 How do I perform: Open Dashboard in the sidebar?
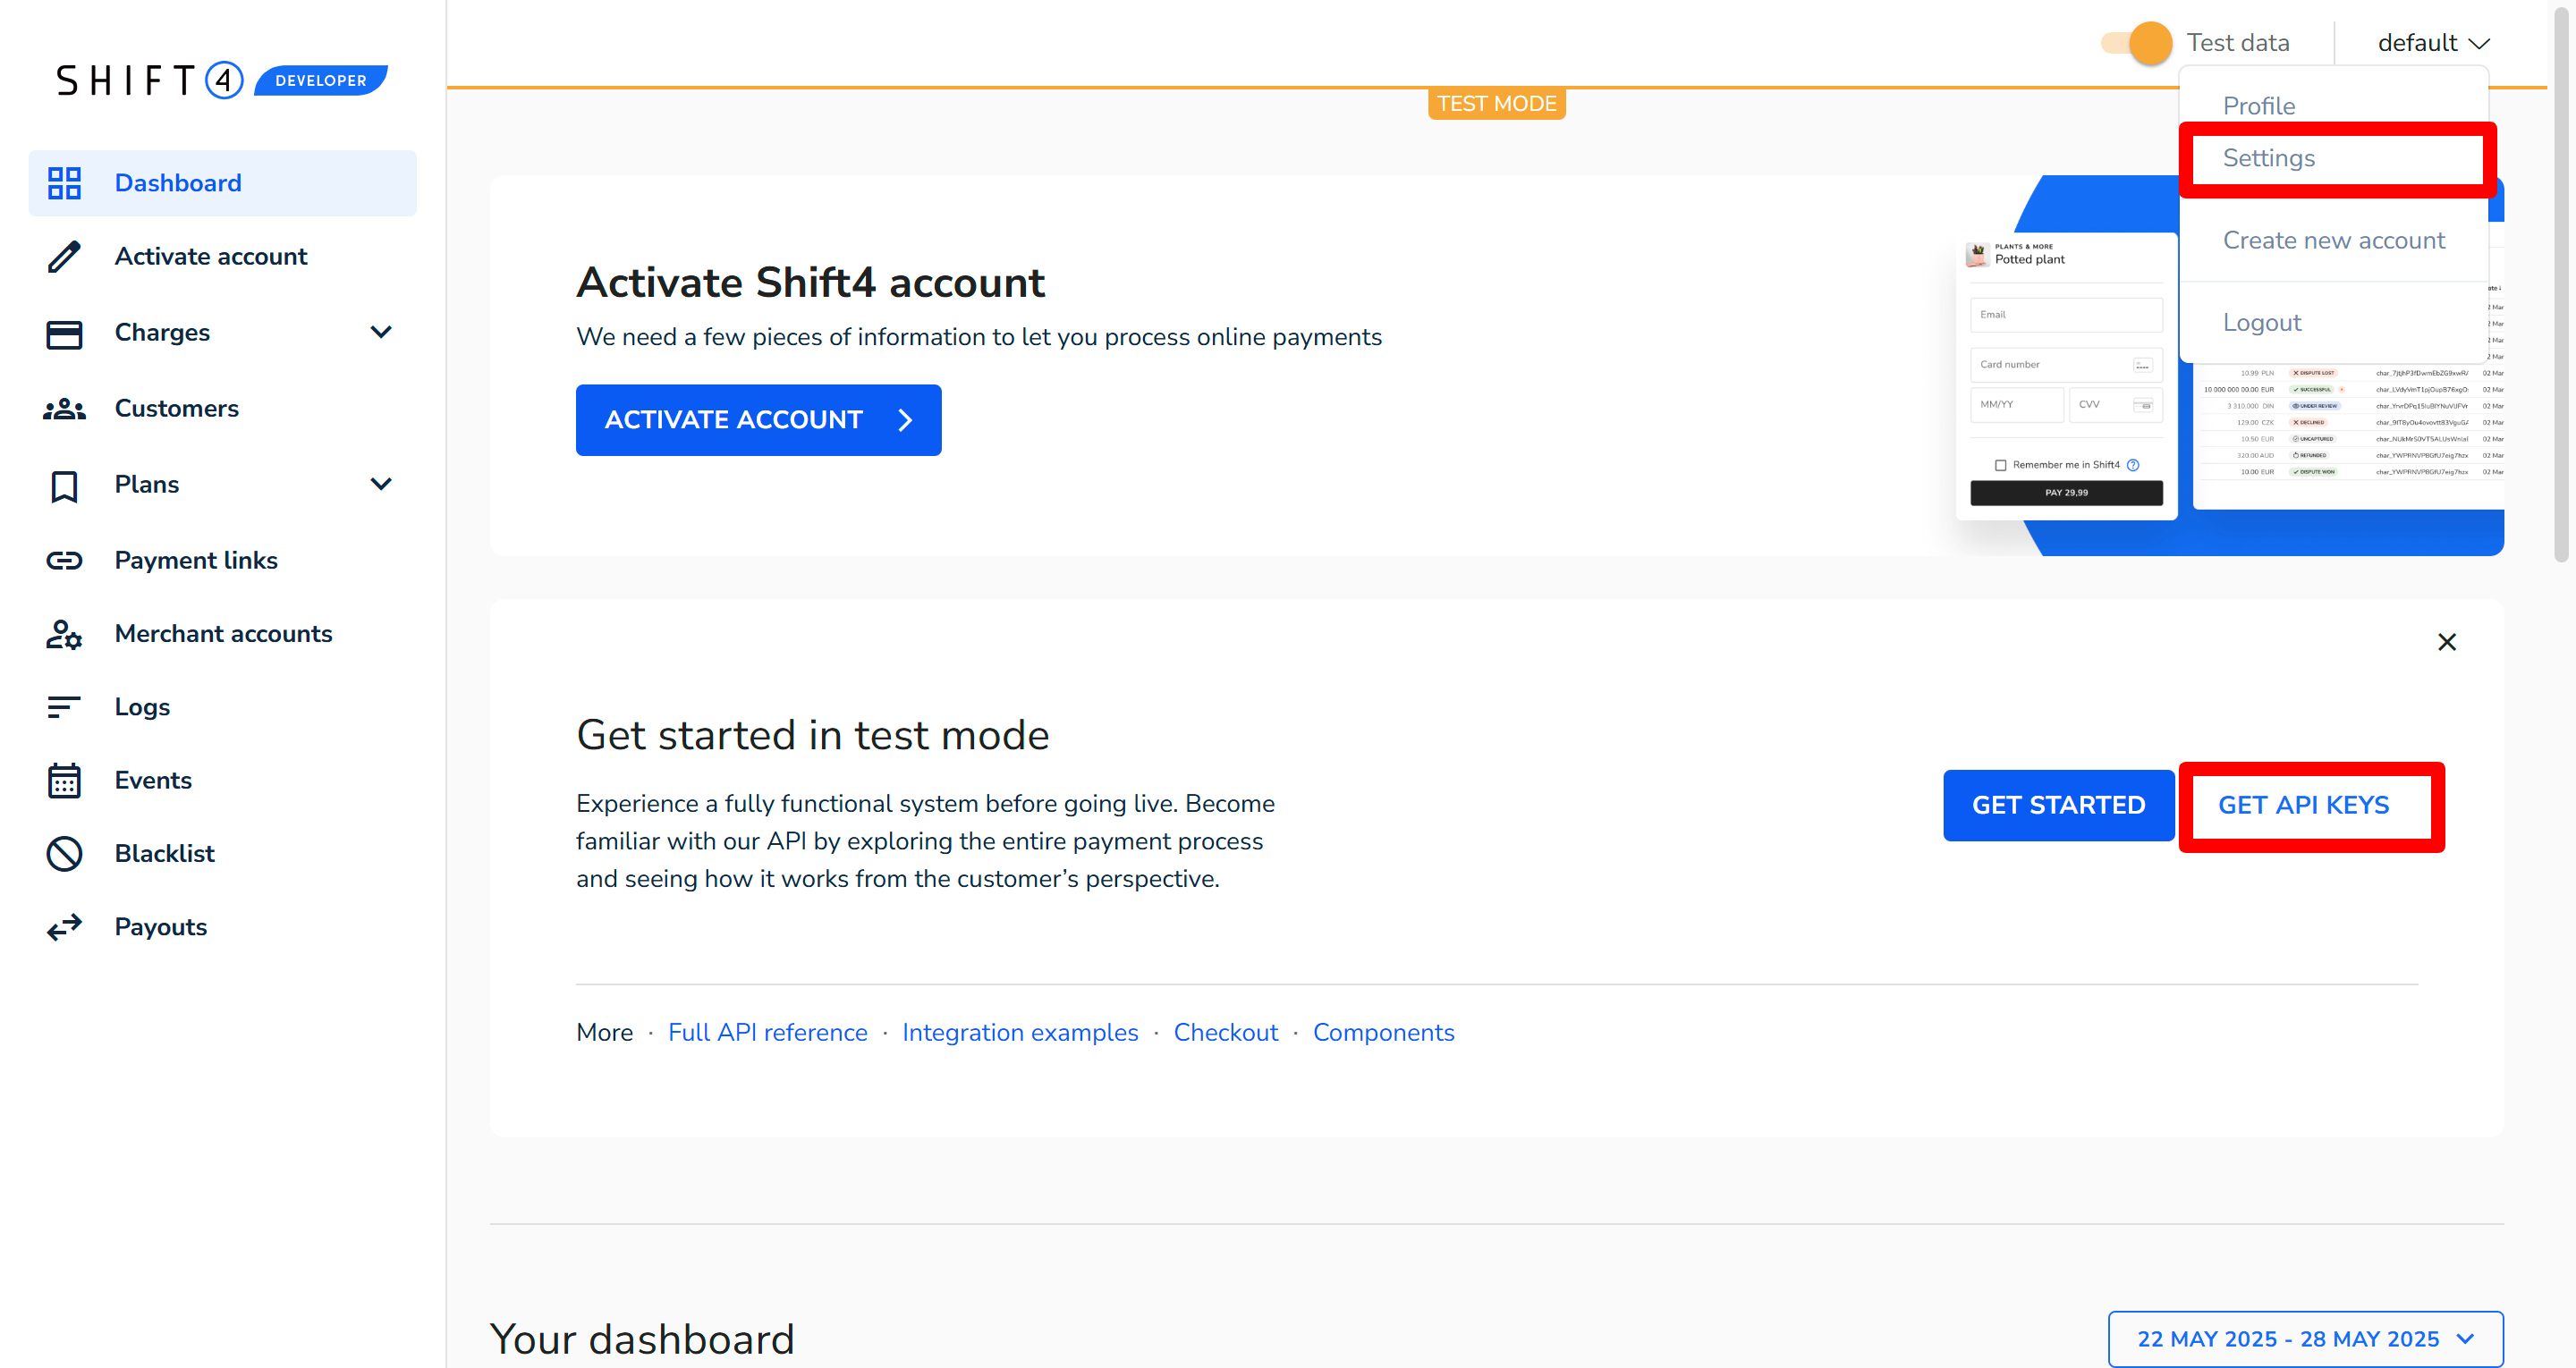(222, 183)
